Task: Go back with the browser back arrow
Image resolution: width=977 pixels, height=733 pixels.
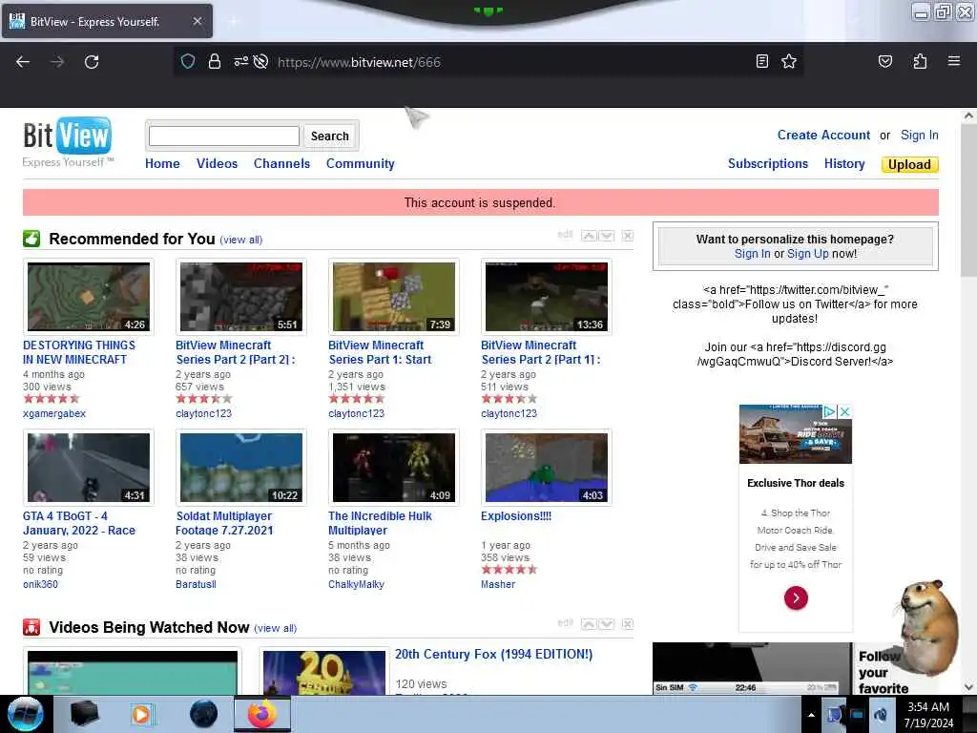Action: [x=23, y=62]
